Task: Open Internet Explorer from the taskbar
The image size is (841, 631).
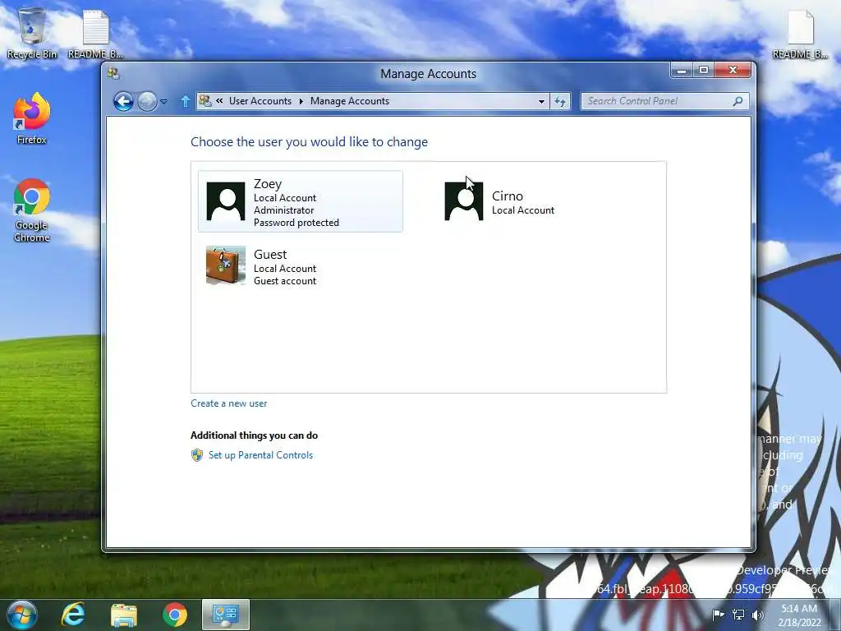Action: 73,615
